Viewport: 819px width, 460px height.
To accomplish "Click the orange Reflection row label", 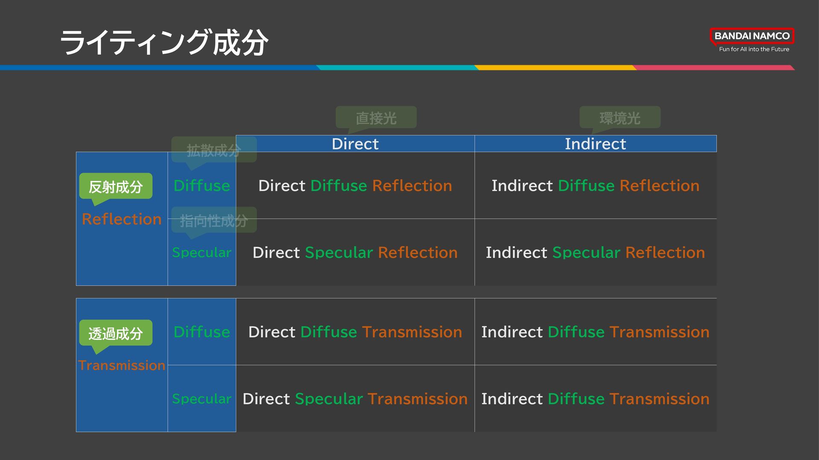I will [x=122, y=219].
